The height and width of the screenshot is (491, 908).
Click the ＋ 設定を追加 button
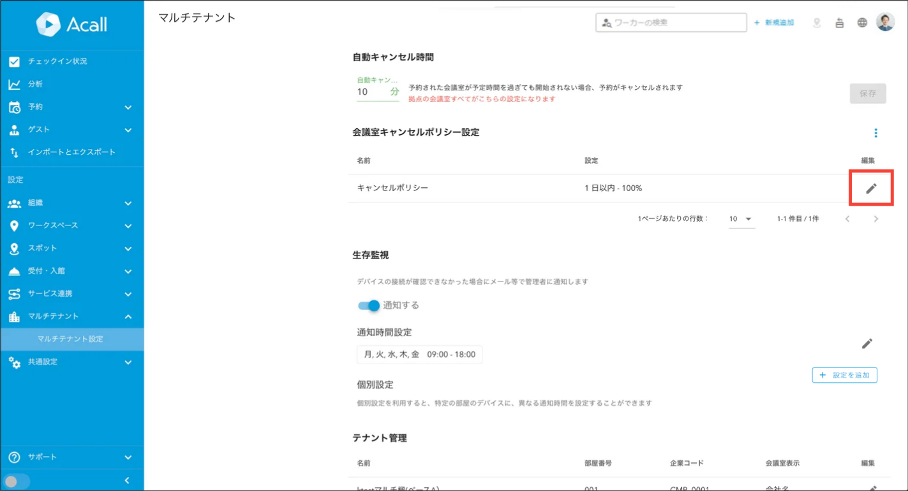pos(844,375)
